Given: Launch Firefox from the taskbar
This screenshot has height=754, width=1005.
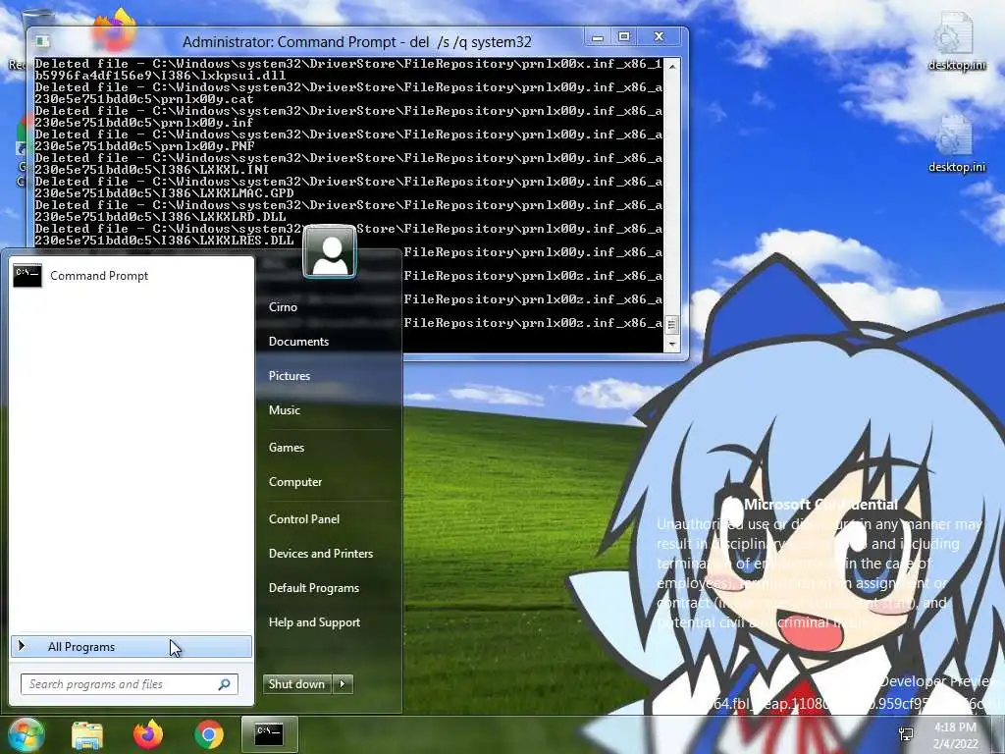Looking at the screenshot, I should tap(148, 734).
